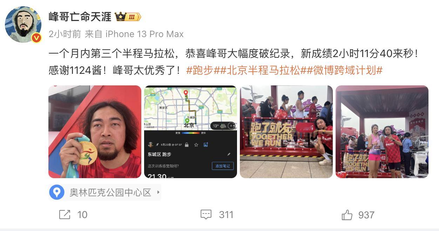This screenshot has width=439, height=231.
Task: Open 峰哥亡命天涯 username profile
Action: click(x=80, y=16)
